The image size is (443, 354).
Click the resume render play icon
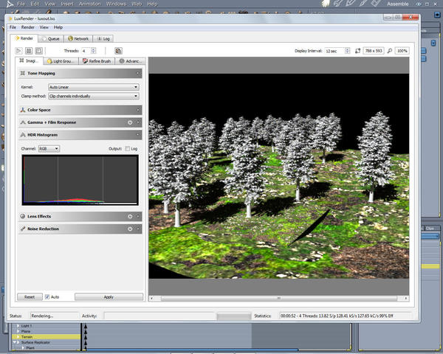18,50
